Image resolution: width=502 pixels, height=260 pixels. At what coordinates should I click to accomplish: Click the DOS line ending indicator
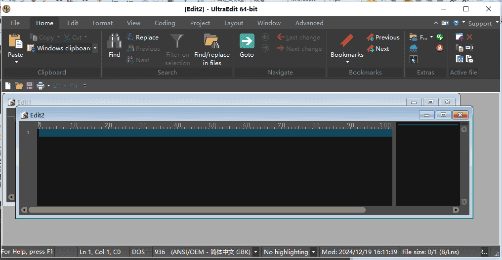coord(138,252)
